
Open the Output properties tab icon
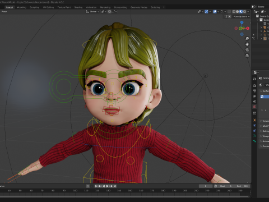(x=254, y=91)
